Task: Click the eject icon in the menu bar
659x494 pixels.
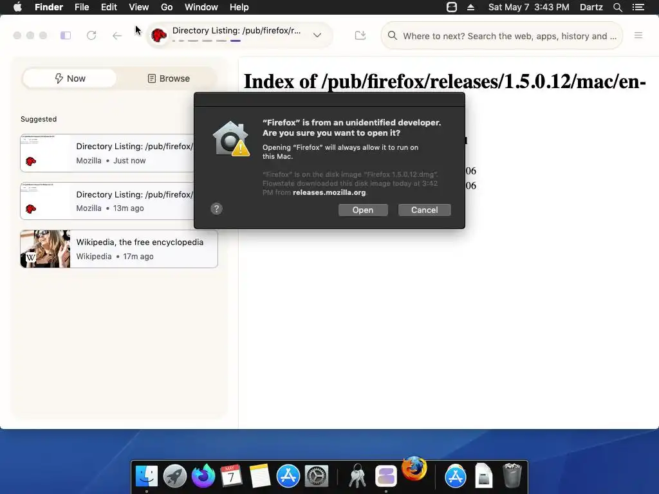Action: pyautogui.click(x=470, y=7)
